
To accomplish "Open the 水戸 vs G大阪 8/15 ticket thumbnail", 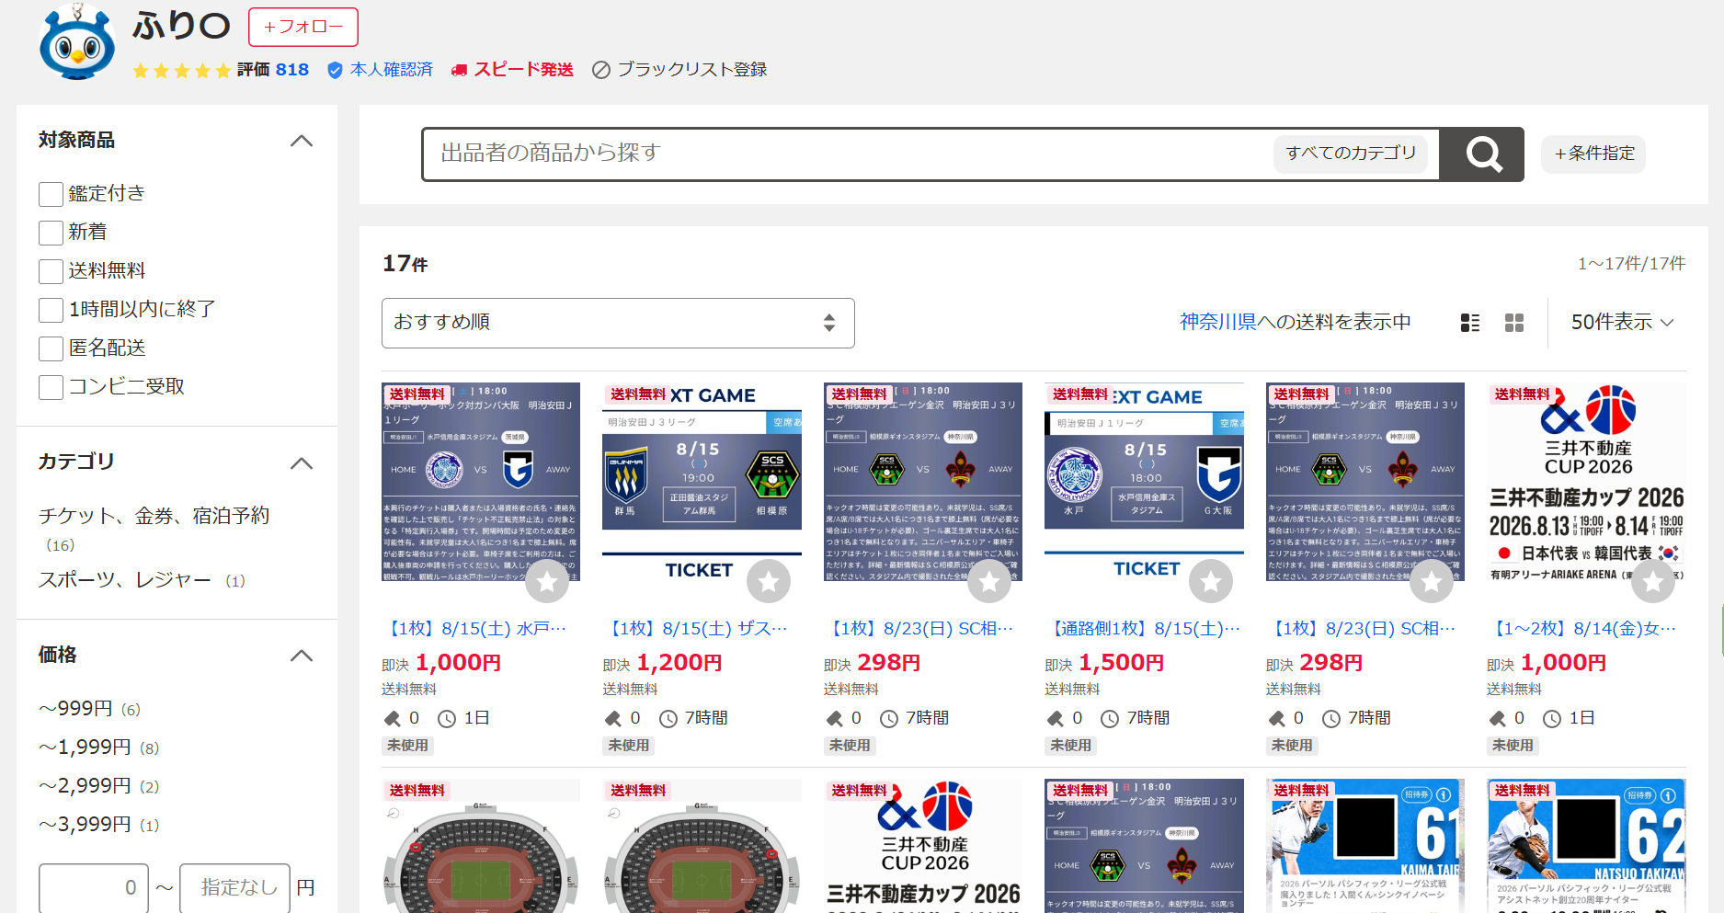I will 1144,482.
